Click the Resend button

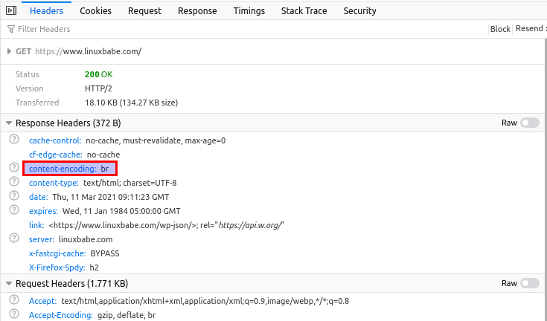click(530, 29)
